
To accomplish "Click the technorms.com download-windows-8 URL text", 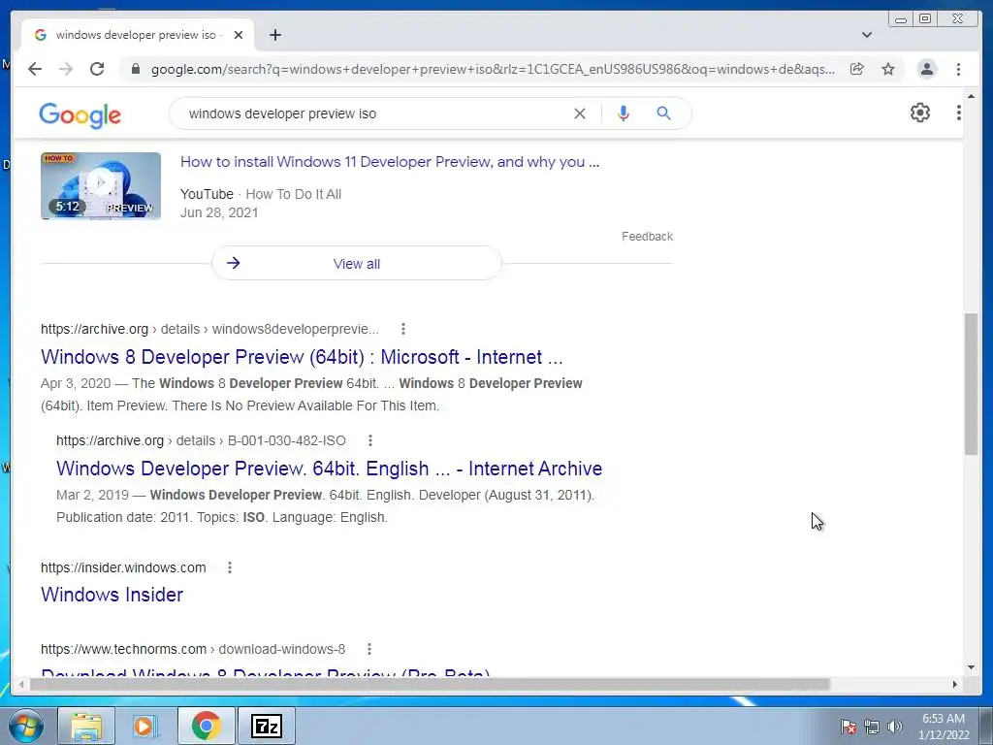I will 193,649.
